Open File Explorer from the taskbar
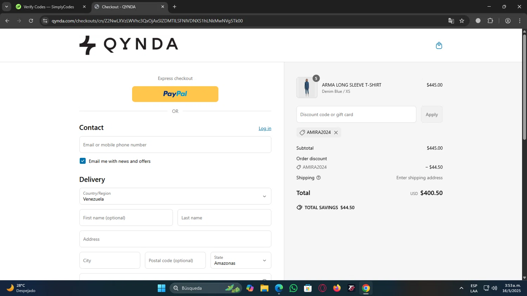This screenshot has height=296, width=527. point(264,288)
